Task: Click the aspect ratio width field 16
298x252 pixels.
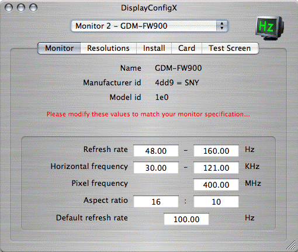Action: pyautogui.click(x=156, y=202)
